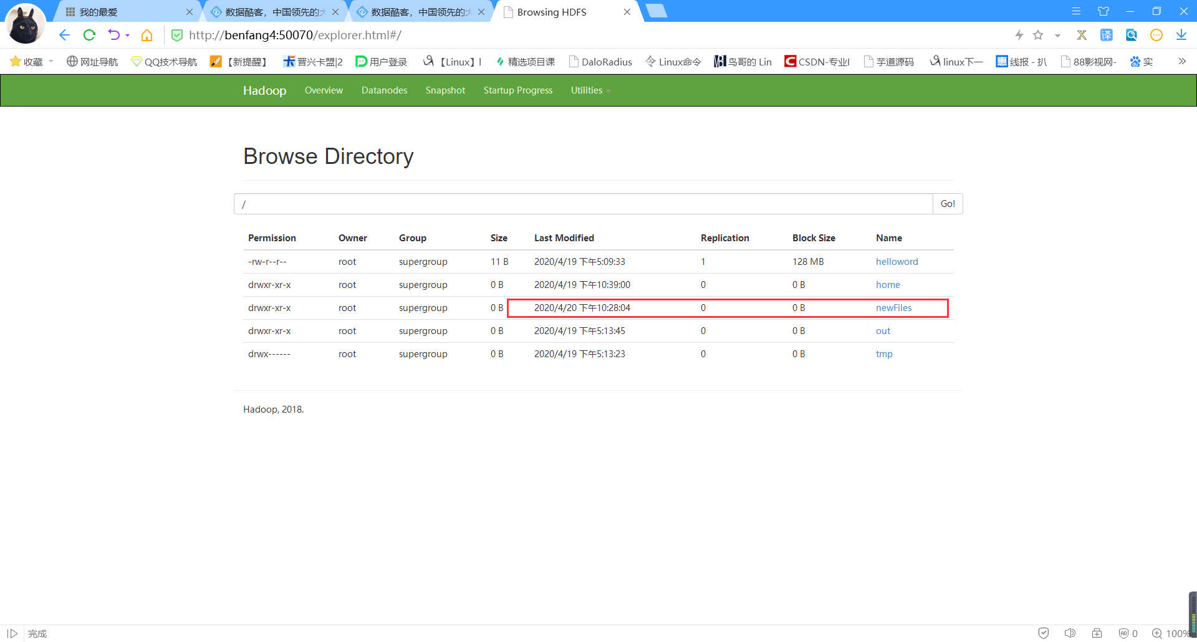Expand bookmarks overflow chevron
This screenshot has width=1197, height=642.
(1182, 61)
